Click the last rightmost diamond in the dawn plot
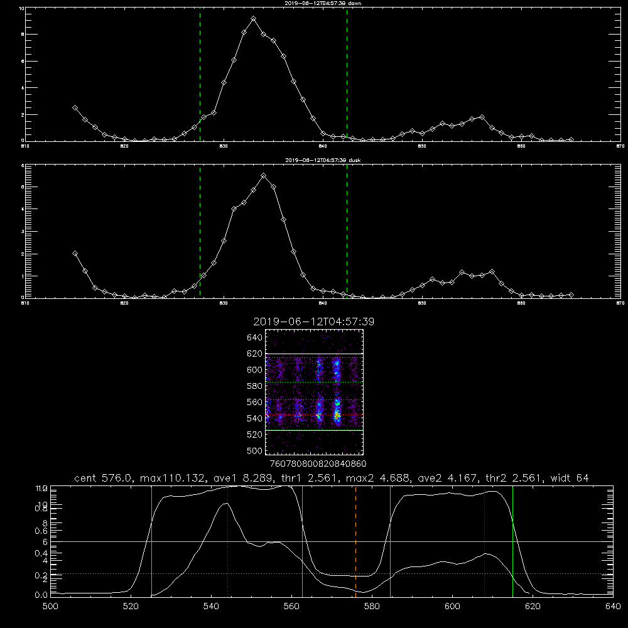The width and height of the screenshot is (628, 628). [571, 140]
